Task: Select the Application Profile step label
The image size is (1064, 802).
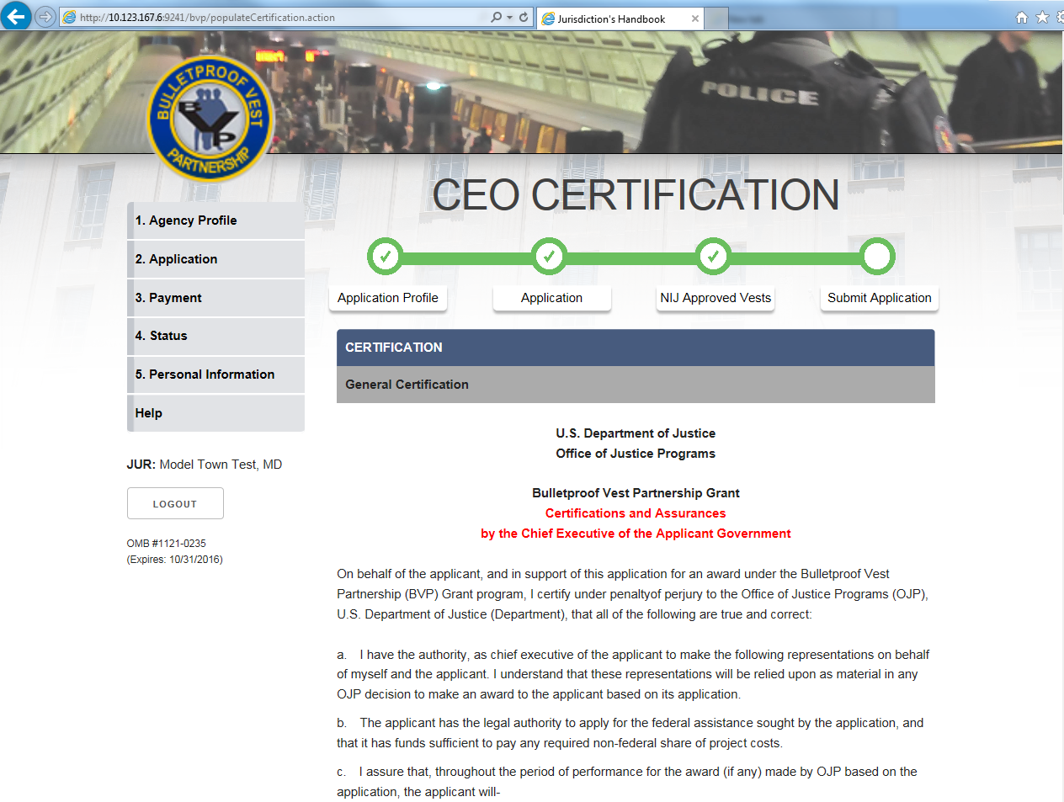Action: tap(388, 298)
